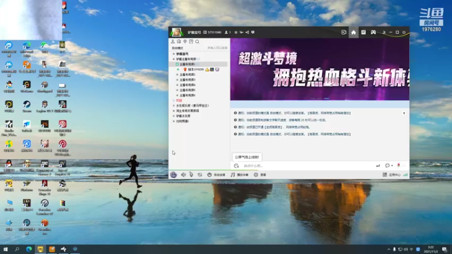Image resolution: width=452 pixels, height=254 pixels.
Task: Start recording with the 录音 button
Action: (x=260, y=175)
